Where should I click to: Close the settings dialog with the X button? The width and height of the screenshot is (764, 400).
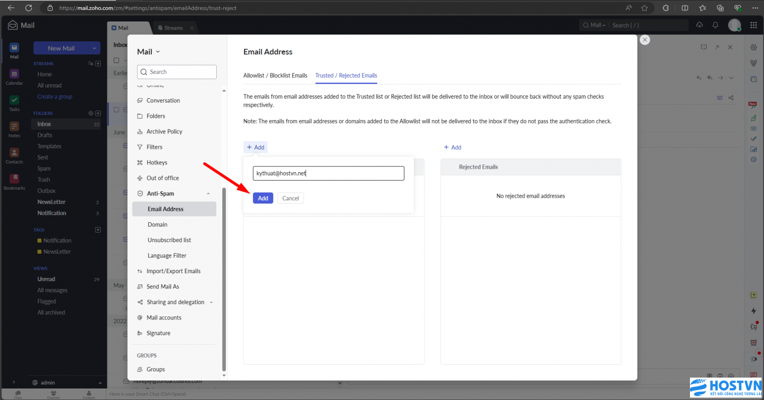click(645, 40)
